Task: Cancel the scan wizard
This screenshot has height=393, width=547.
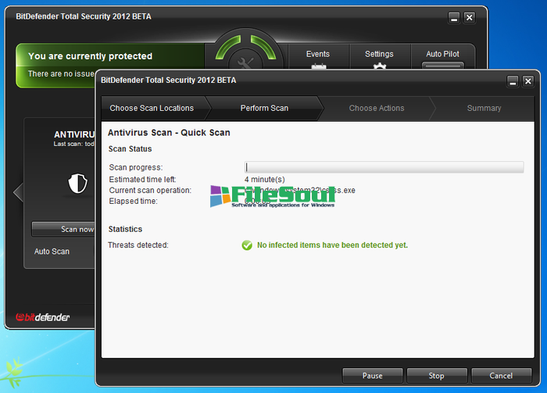Action: tap(501, 376)
